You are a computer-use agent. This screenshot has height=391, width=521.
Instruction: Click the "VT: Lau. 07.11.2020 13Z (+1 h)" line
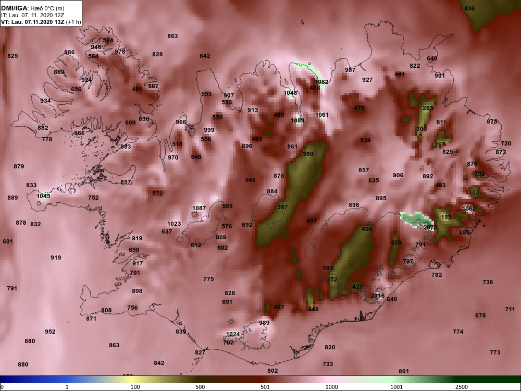41,22
